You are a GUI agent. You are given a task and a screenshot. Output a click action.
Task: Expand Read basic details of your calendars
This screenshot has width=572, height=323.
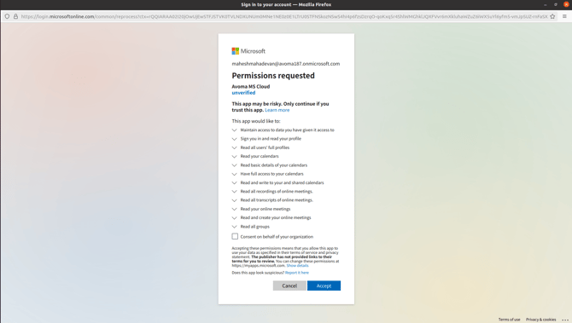point(234,165)
